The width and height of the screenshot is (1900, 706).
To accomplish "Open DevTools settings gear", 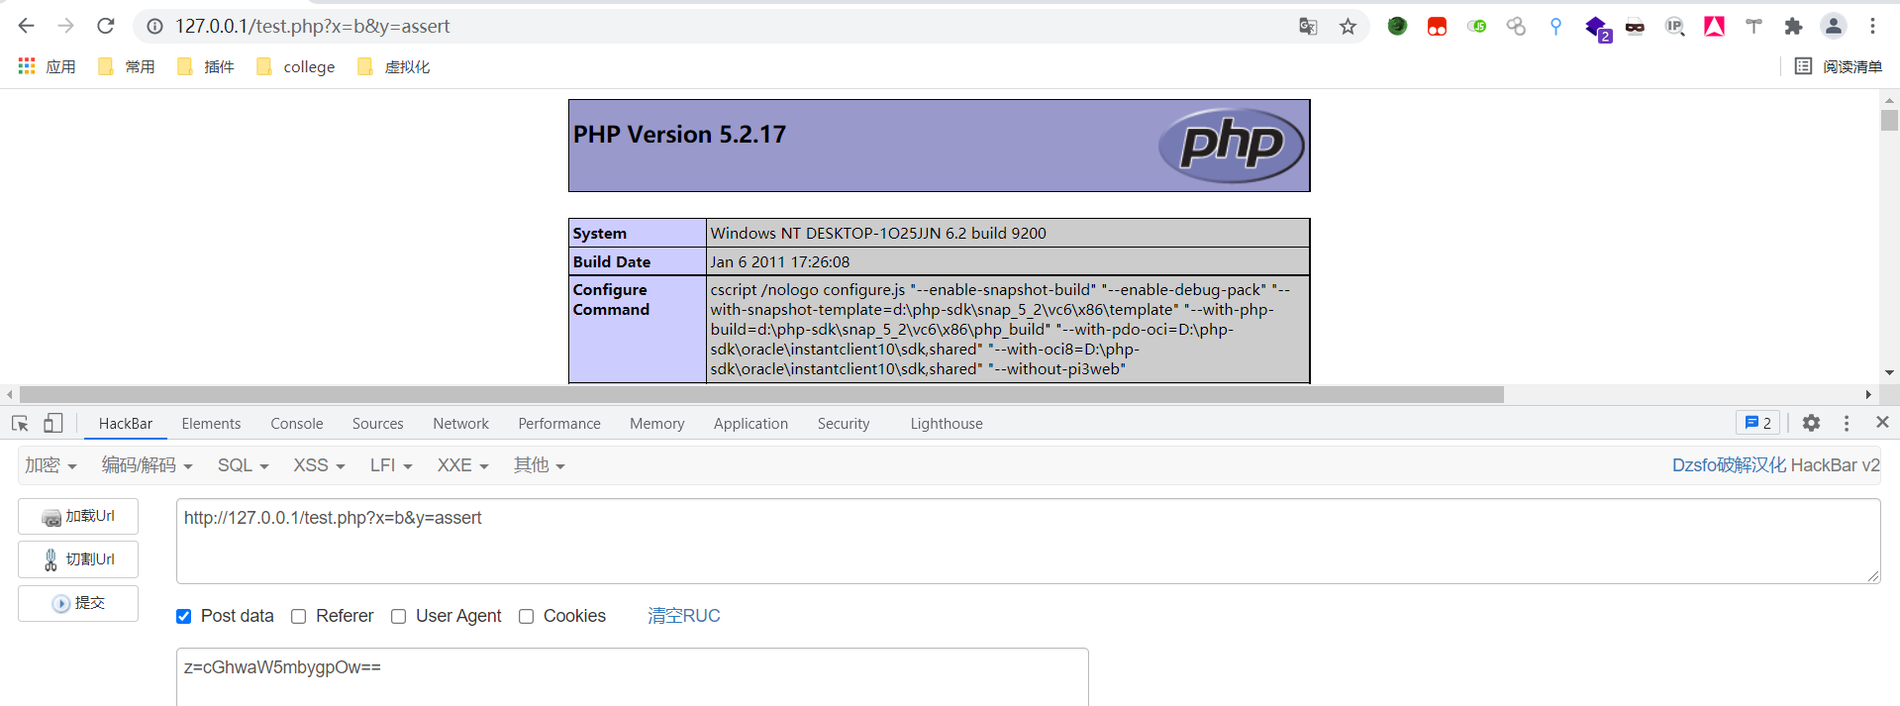I will pos(1811,423).
